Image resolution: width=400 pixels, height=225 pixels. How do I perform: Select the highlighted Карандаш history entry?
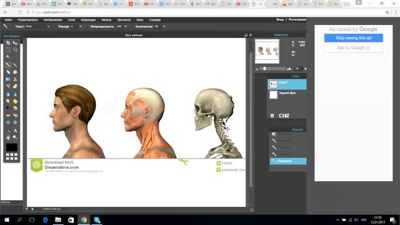click(x=288, y=161)
